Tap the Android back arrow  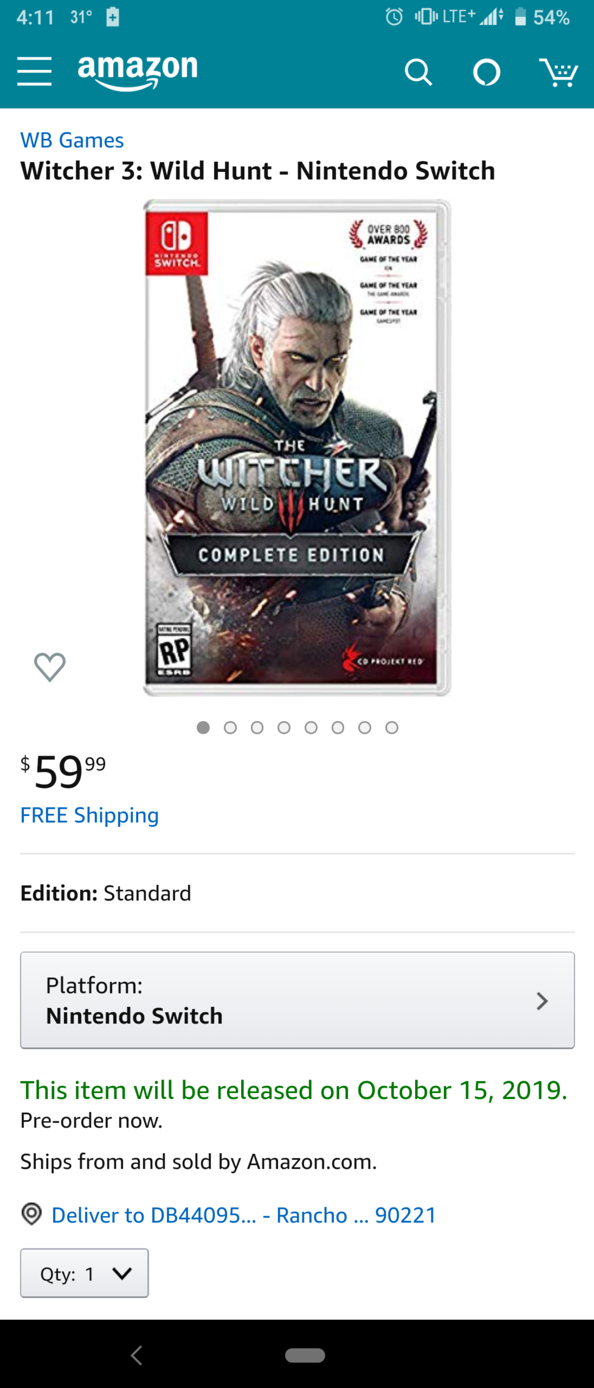tap(137, 1355)
